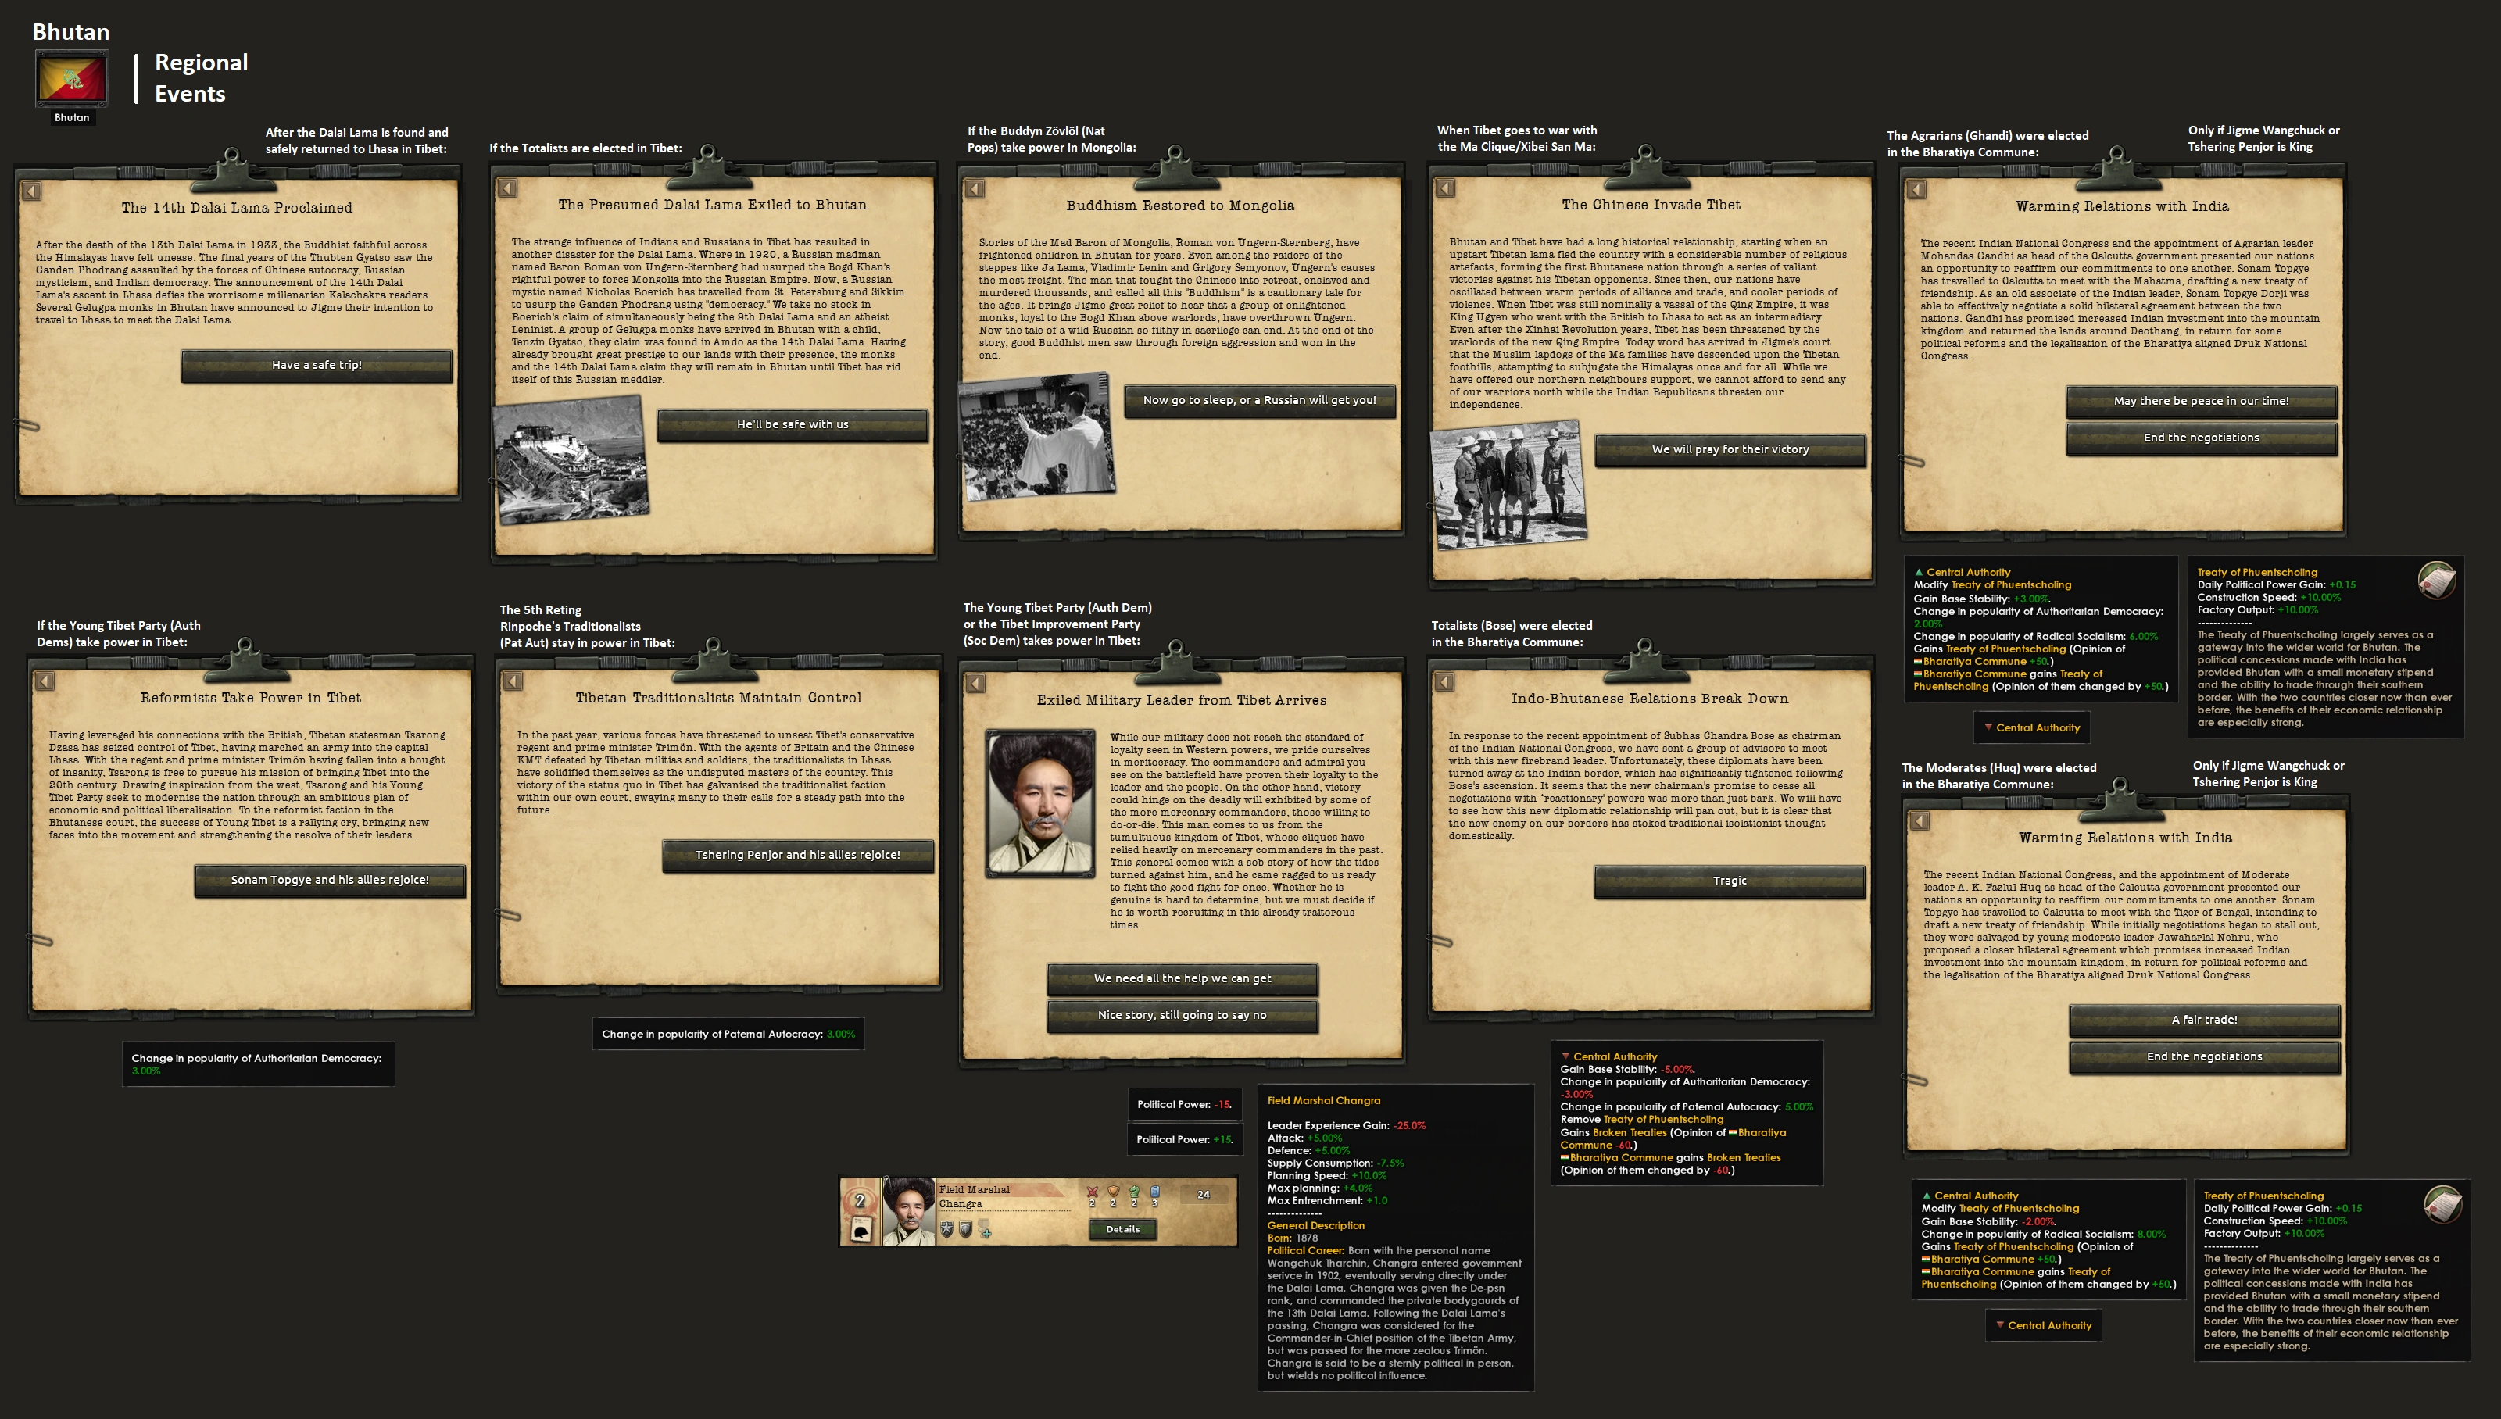
Task: Click the Bhutan flag icon
Action: [71, 79]
